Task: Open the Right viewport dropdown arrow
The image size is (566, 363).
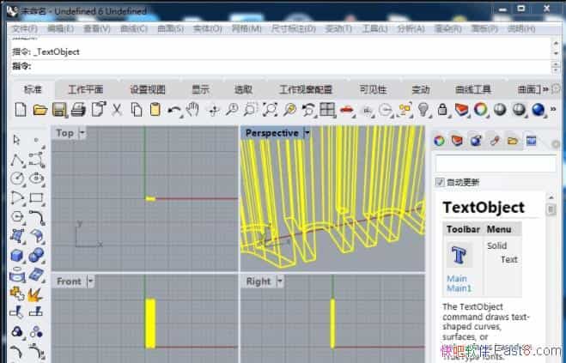Action: click(x=280, y=281)
